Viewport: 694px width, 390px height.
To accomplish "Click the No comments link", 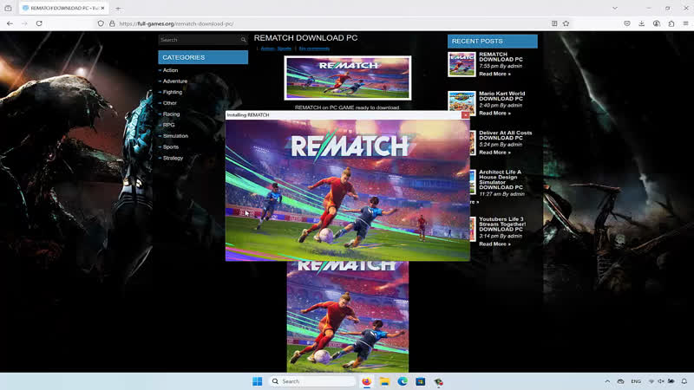I will (314, 49).
